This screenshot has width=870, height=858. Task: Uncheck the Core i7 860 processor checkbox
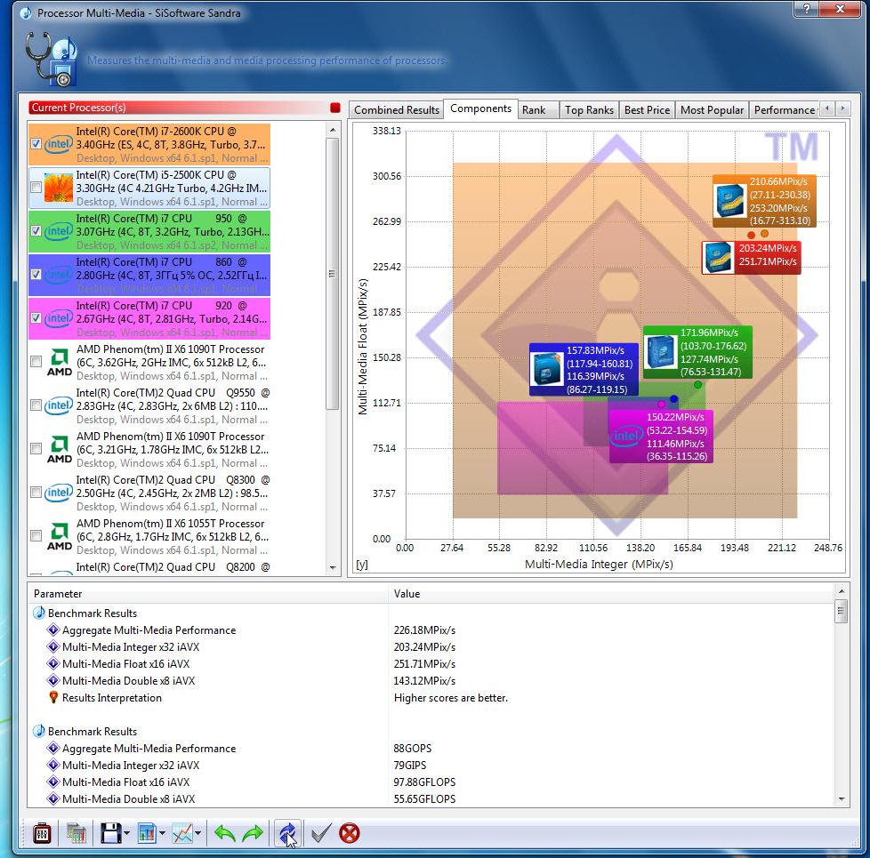(36, 275)
